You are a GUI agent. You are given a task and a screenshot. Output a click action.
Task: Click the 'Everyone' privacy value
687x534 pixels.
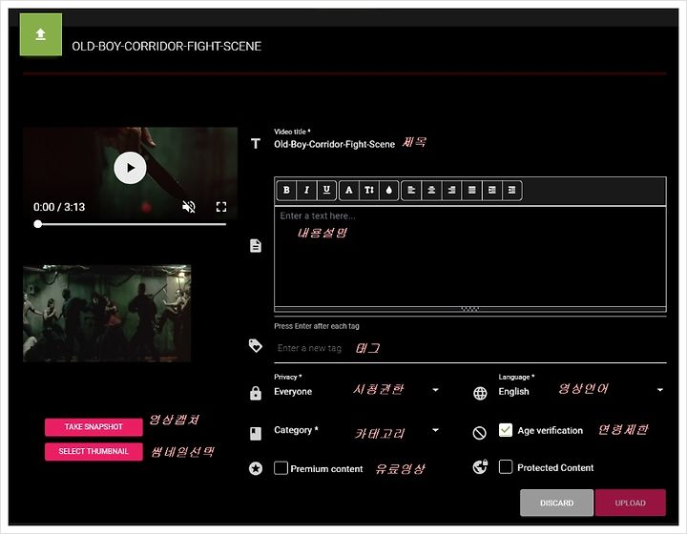293,391
